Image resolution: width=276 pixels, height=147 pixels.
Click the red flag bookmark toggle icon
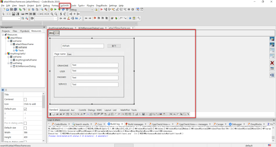pos(95,18)
